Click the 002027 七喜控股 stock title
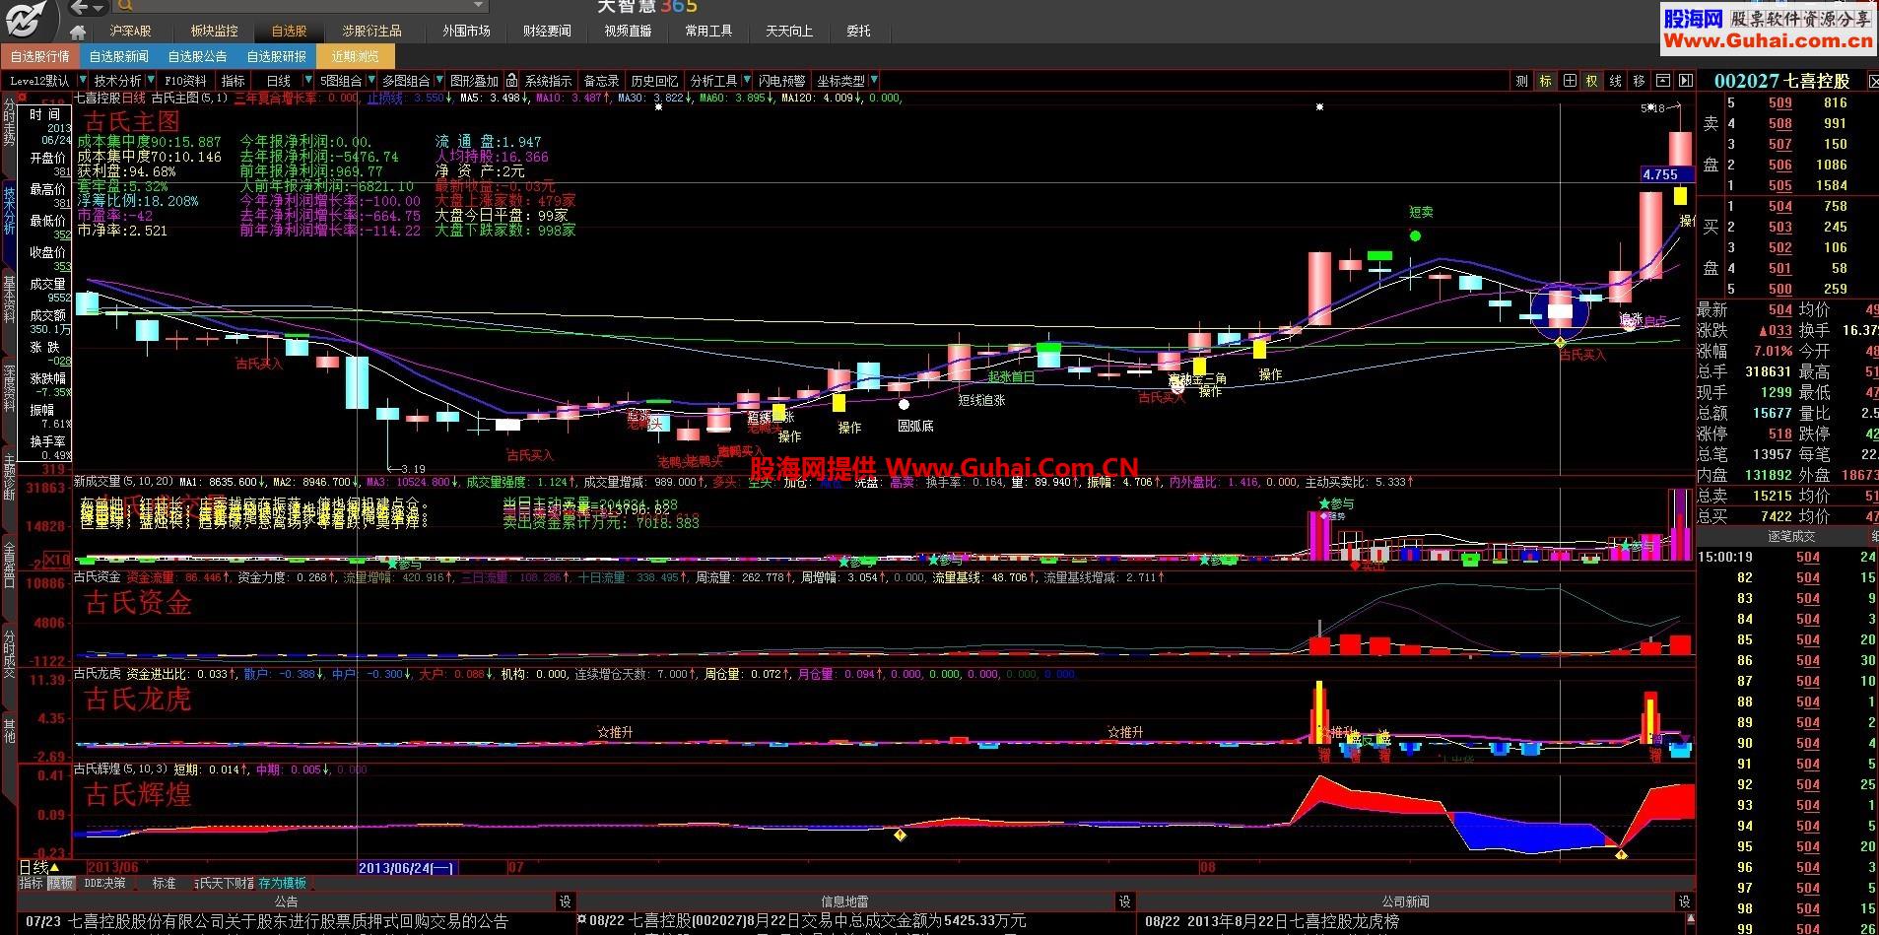The height and width of the screenshot is (935, 1879). [1781, 81]
